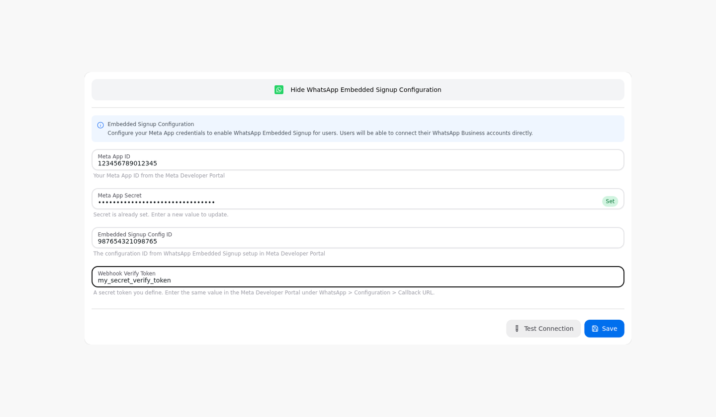Click the green Set badge
Image resolution: width=716 pixels, height=417 pixels.
tap(610, 202)
